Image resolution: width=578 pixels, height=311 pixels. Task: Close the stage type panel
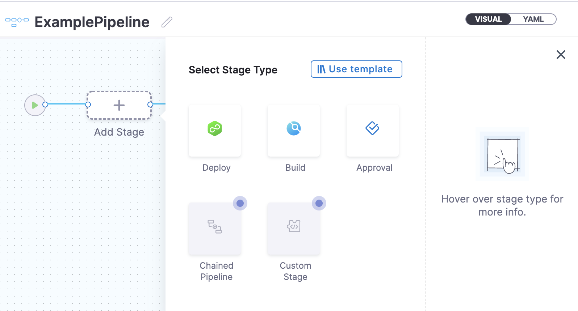coord(561,55)
